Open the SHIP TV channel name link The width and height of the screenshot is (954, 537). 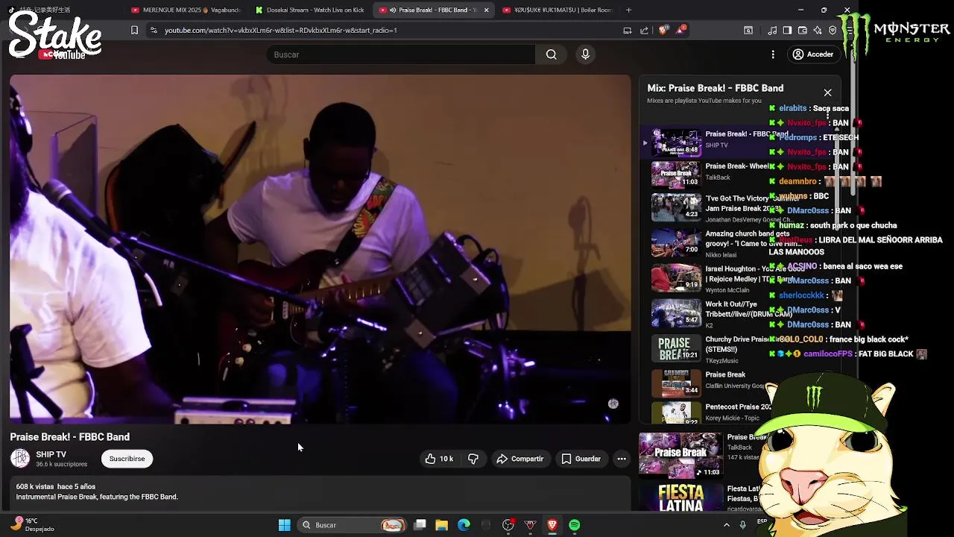tap(51, 454)
